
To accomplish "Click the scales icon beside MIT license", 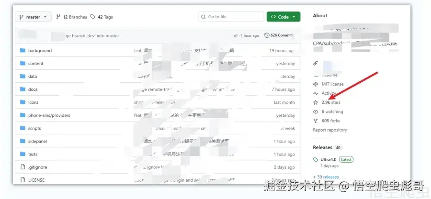I will tap(315, 84).
